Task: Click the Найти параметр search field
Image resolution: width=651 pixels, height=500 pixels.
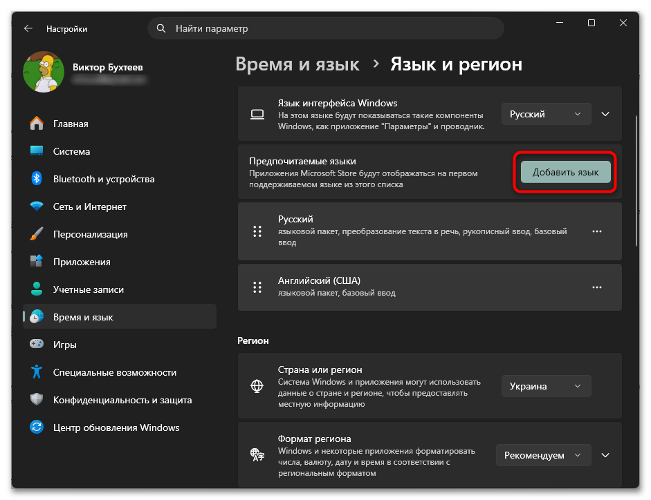Action: tap(325, 28)
